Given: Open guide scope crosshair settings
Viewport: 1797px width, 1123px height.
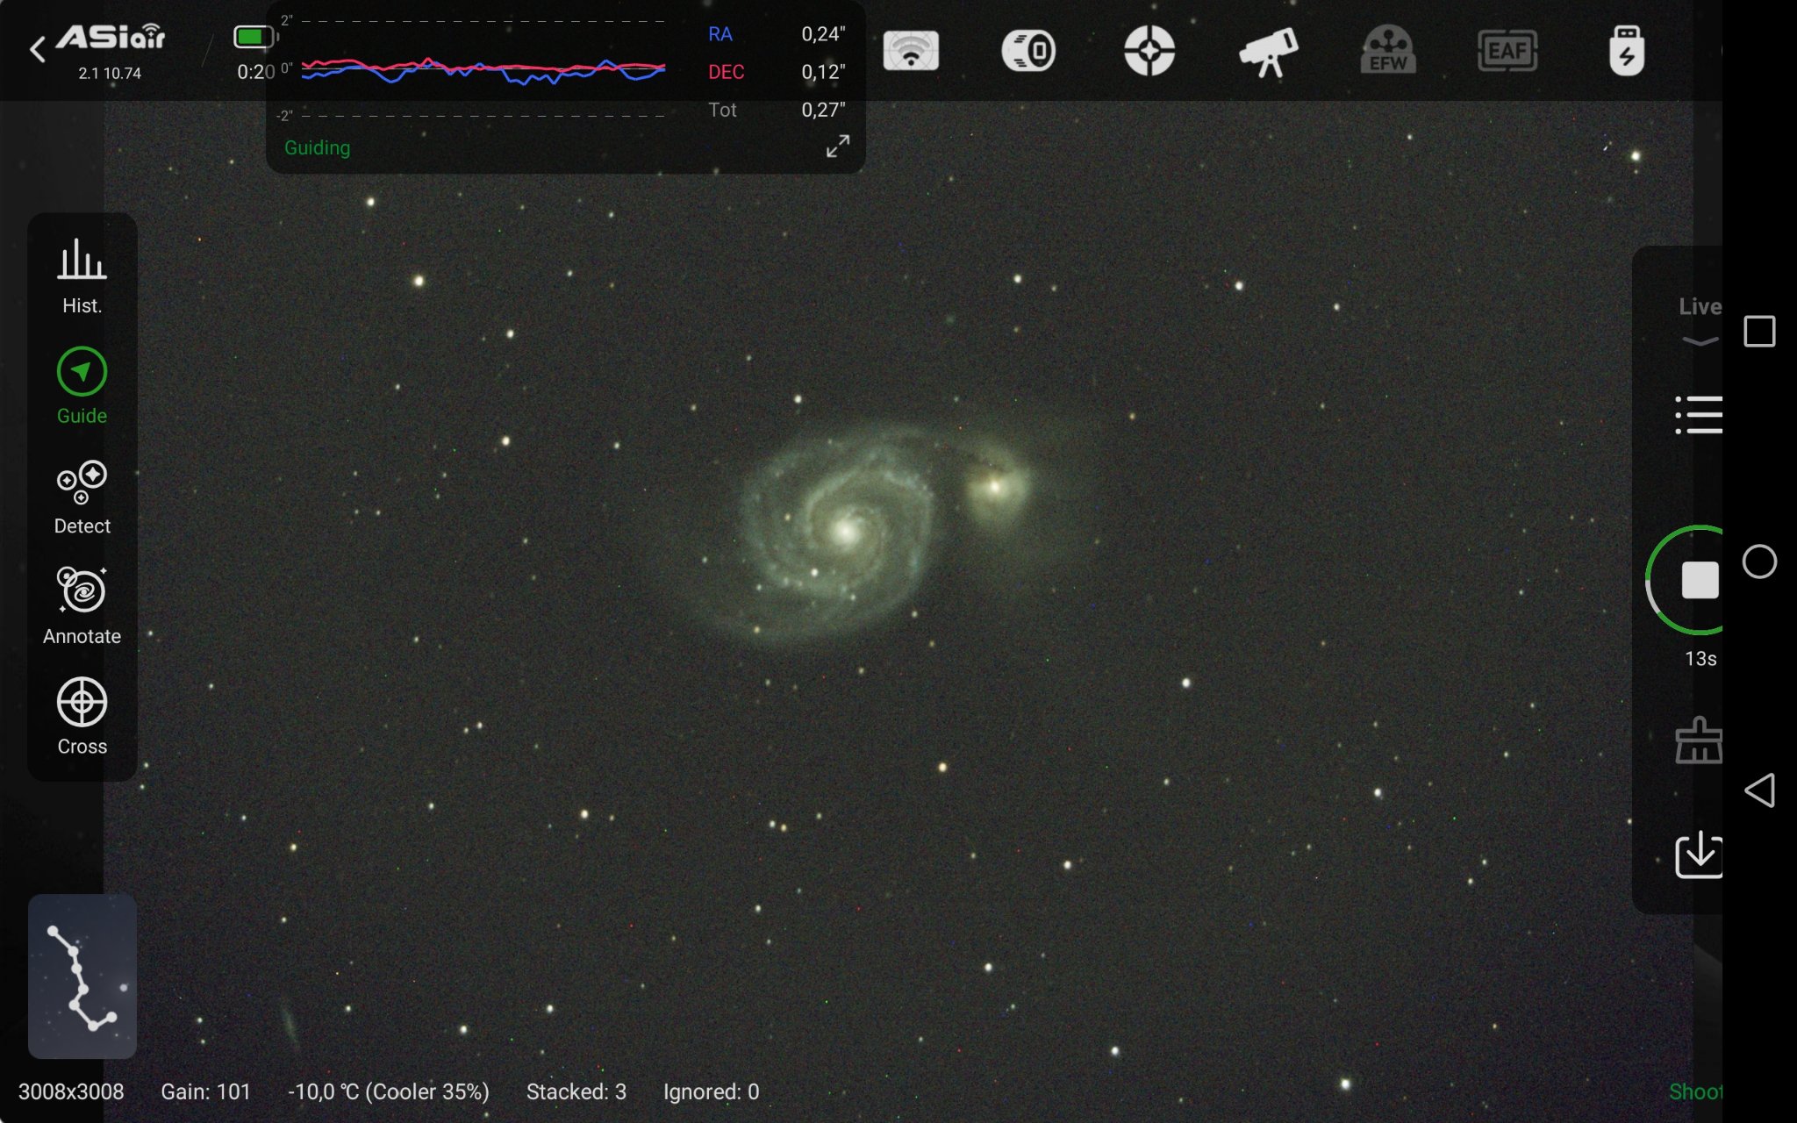Looking at the screenshot, I should (1149, 51).
